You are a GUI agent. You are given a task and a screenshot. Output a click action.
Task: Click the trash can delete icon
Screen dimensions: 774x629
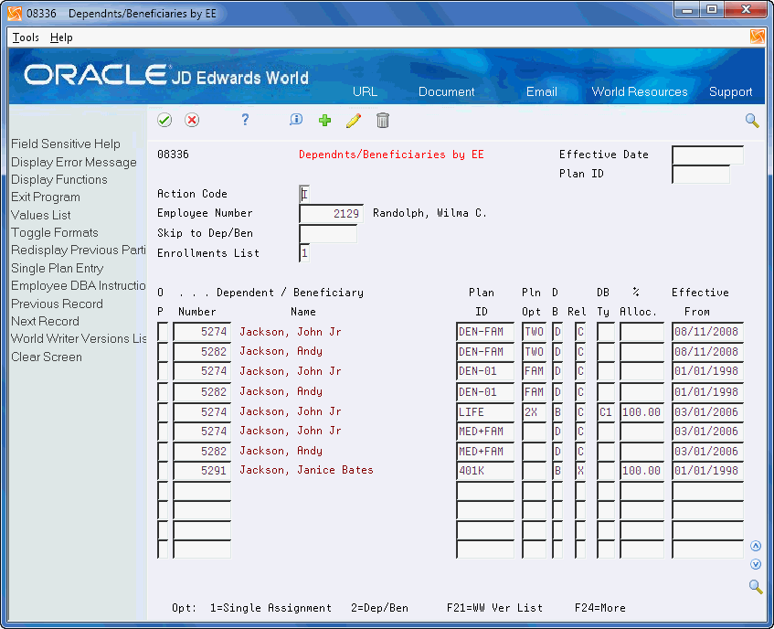383,120
